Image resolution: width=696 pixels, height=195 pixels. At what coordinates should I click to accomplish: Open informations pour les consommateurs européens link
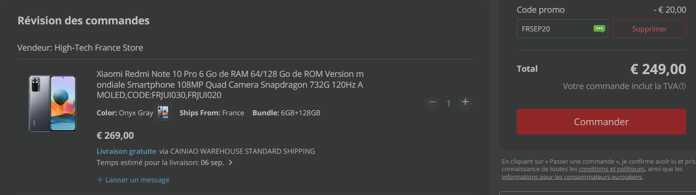[572, 177]
